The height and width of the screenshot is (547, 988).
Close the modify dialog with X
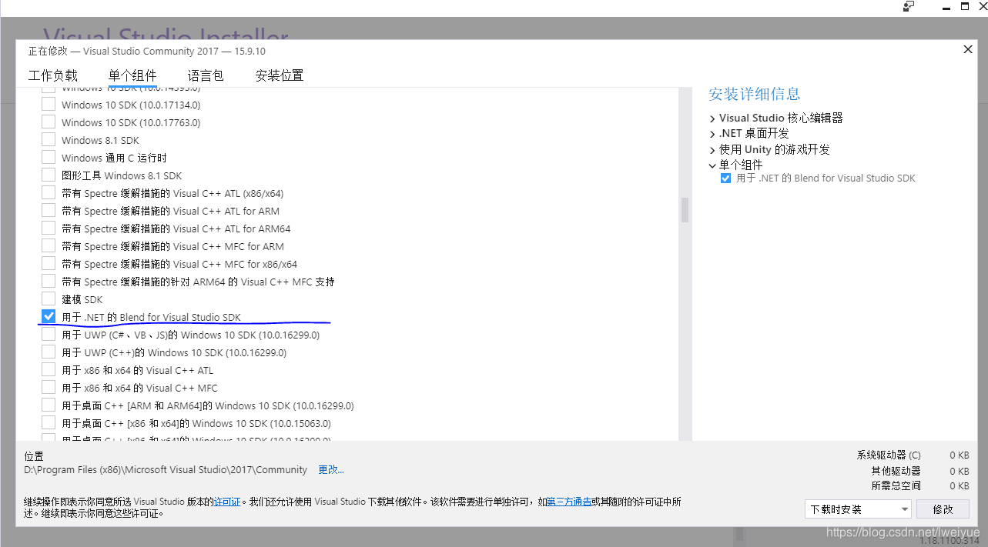[968, 50]
